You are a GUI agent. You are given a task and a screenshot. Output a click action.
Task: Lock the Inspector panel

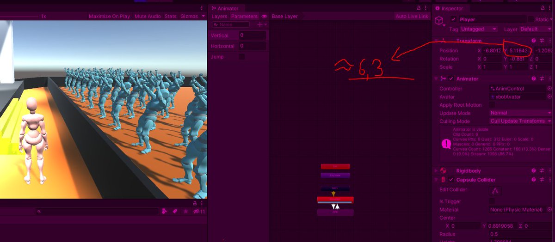click(543, 8)
